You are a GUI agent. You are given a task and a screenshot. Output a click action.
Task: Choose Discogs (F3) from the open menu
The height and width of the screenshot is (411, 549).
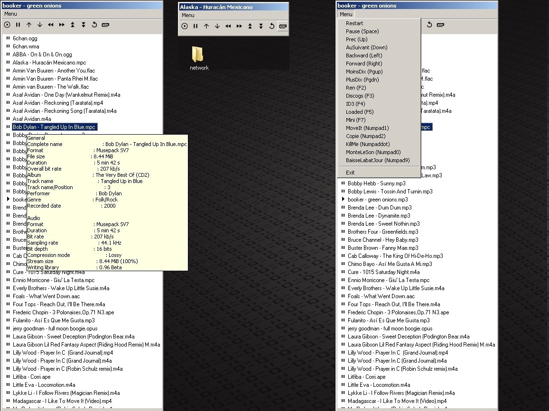click(x=360, y=96)
